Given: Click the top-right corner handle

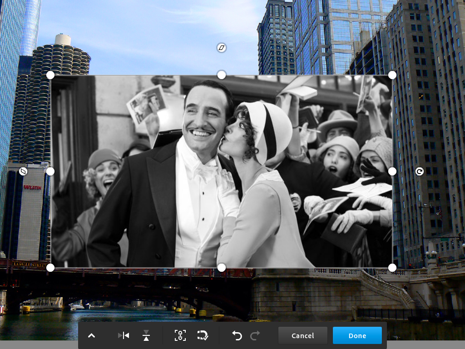Looking at the screenshot, I should [x=392, y=75].
